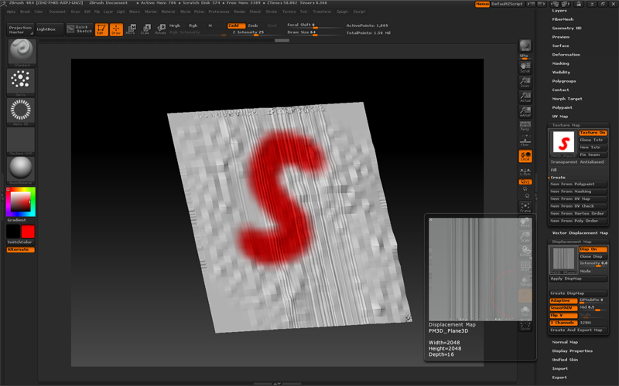Click the Zoom canvas icon
Screen dimensions: 619x386
pyautogui.click(x=525, y=82)
